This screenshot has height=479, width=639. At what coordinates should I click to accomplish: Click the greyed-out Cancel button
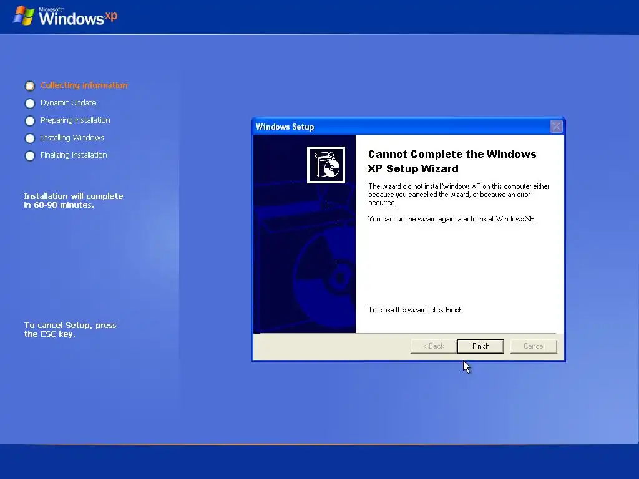[x=534, y=346]
